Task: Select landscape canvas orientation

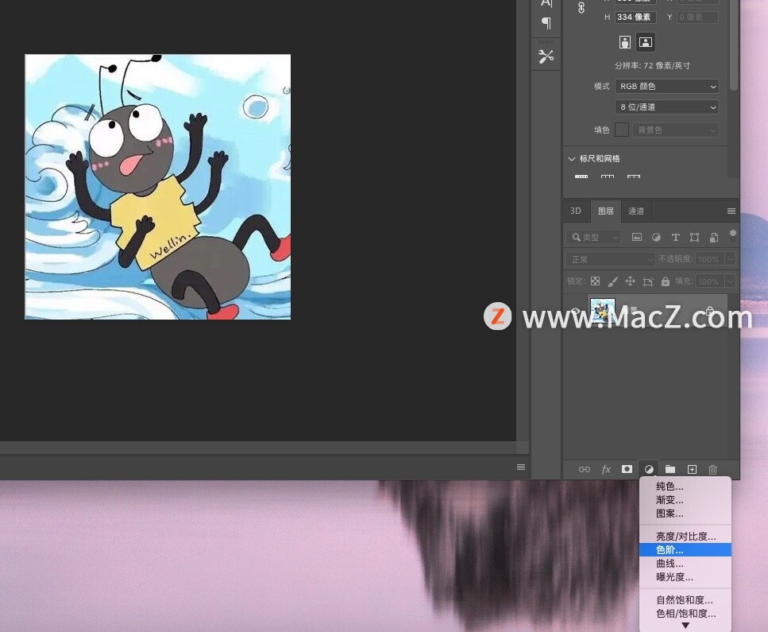Action: coord(646,42)
